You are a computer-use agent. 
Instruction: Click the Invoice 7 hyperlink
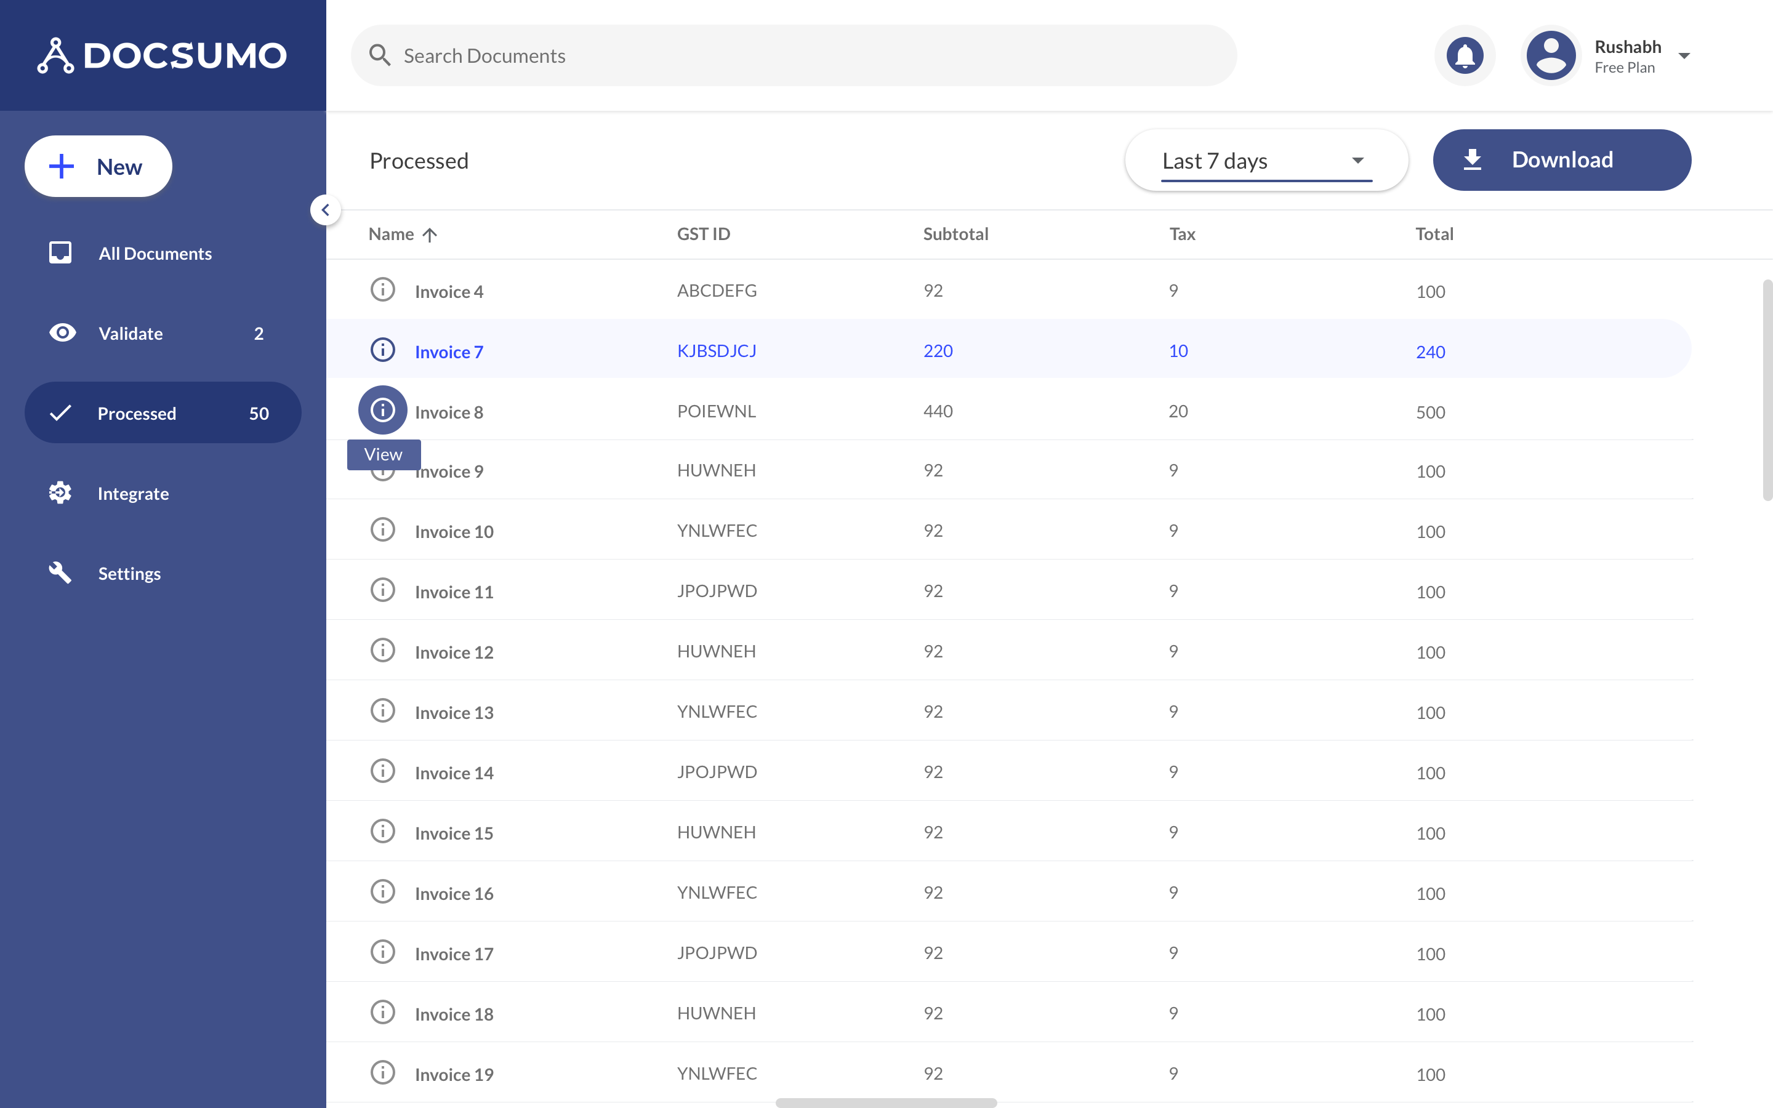tap(449, 350)
